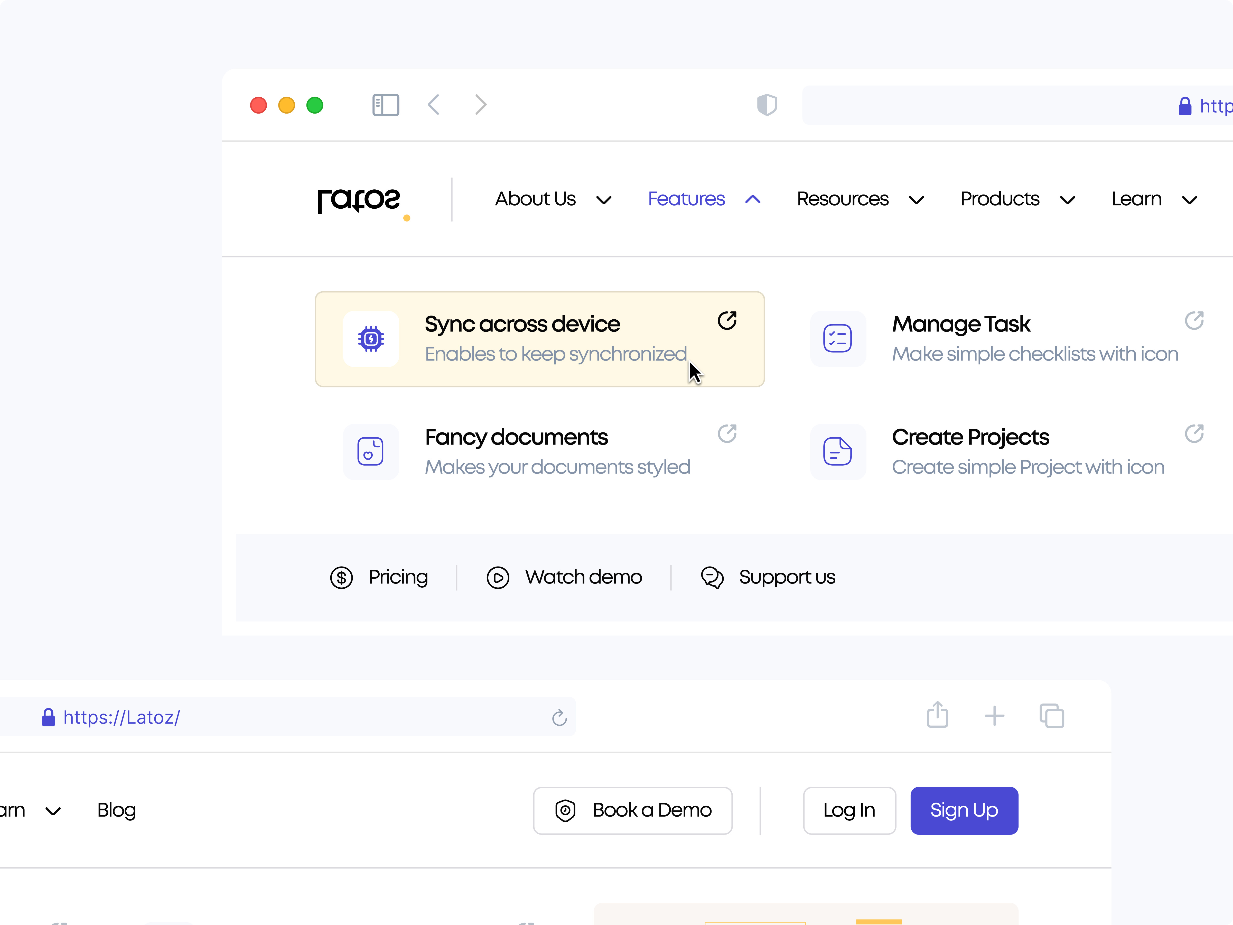Image resolution: width=1233 pixels, height=925 pixels.
Task: Select the Sync across device chip icon
Action: pos(371,338)
